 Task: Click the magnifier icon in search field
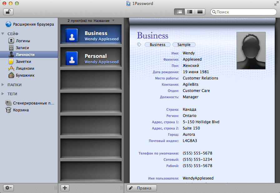point(214,12)
